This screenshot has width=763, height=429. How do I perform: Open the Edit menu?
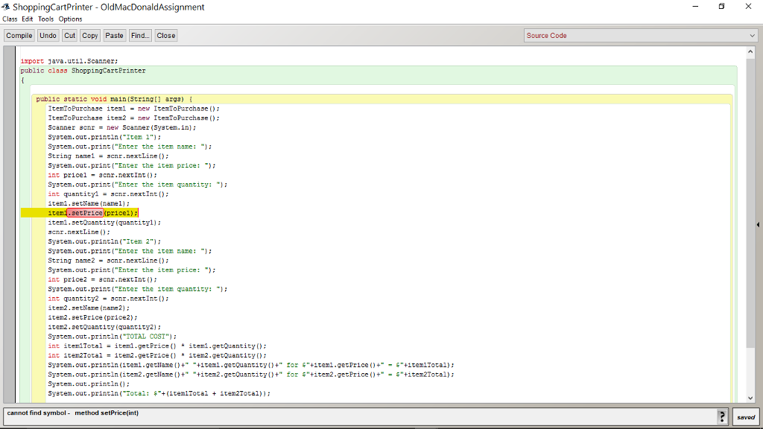(x=27, y=19)
